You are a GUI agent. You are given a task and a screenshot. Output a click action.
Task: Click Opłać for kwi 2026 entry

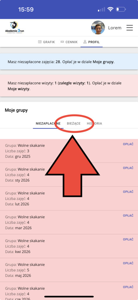128,239
